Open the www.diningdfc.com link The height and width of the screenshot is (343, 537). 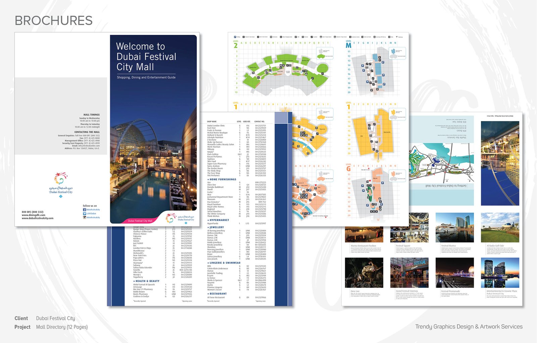pos(34,215)
